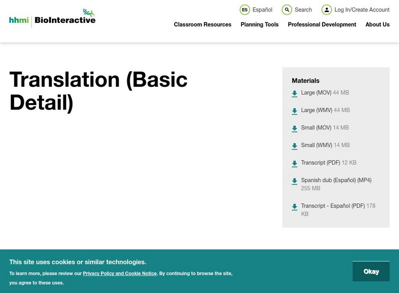Screen dimensions: 399x293
Task: Click the Materials panel header
Action: point(305,80)
